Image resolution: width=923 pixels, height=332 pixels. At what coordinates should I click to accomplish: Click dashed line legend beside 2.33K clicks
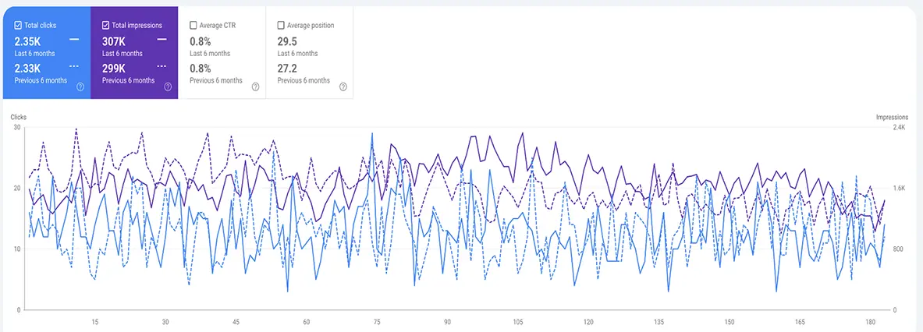point(74,66)
